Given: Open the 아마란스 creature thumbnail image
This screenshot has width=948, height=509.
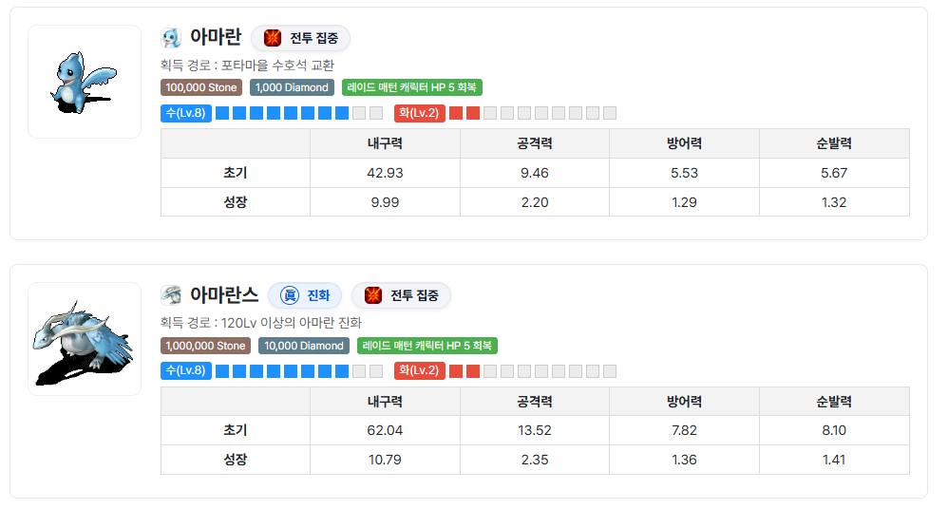Looking at the screenshot, I should (85, 338).
